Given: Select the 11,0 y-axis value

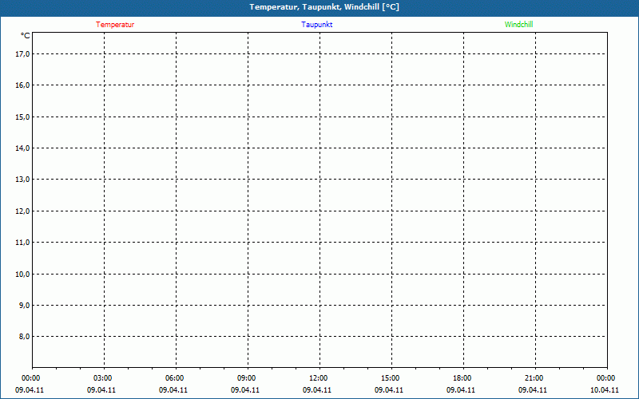Looking at the screenshot, I should pyautogui.click(x=22, y=243).
